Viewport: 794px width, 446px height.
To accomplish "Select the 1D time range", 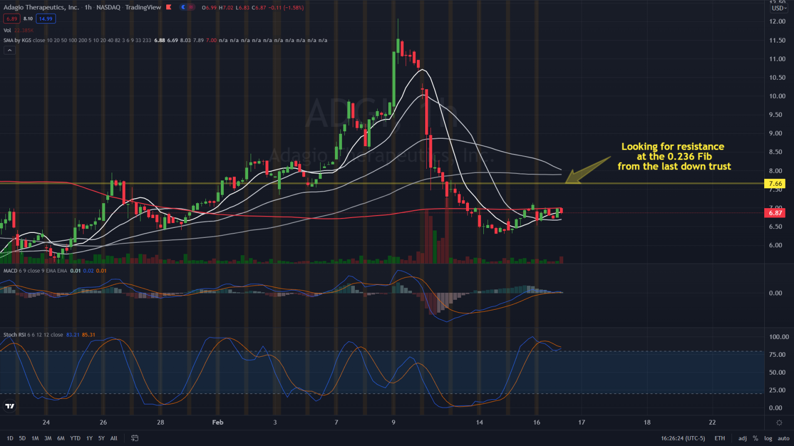I will point(10,438).
